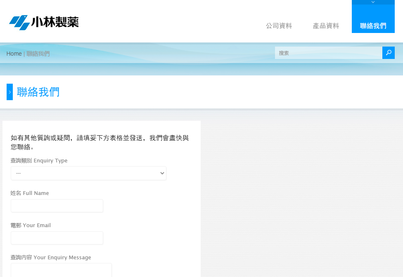Click the 電郵 Your Email label
The height and width of the screenshot is (277, 403).
click(x=31, y=225)
